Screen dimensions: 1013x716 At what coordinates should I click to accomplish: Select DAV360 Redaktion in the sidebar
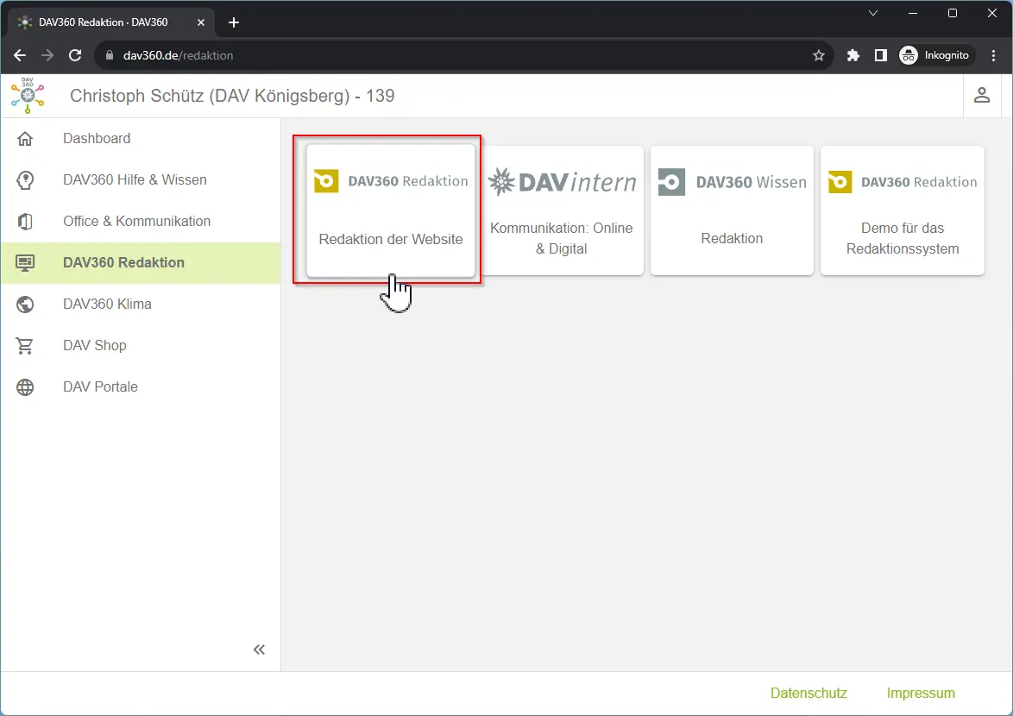(123, 263)
